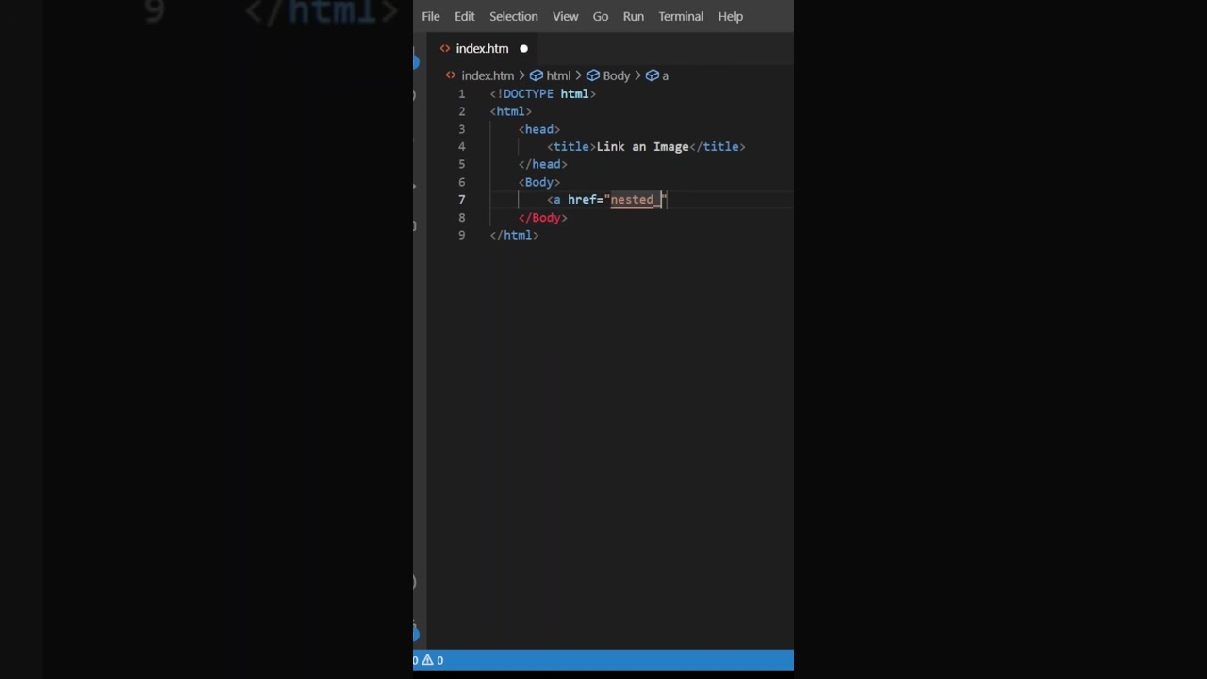Open the Edit menu
This screenshot has width=1207, height=679.
pyautogui.click(x=465, y=16)
